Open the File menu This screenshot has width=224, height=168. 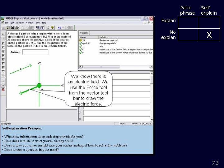click(x=7, y=23)
